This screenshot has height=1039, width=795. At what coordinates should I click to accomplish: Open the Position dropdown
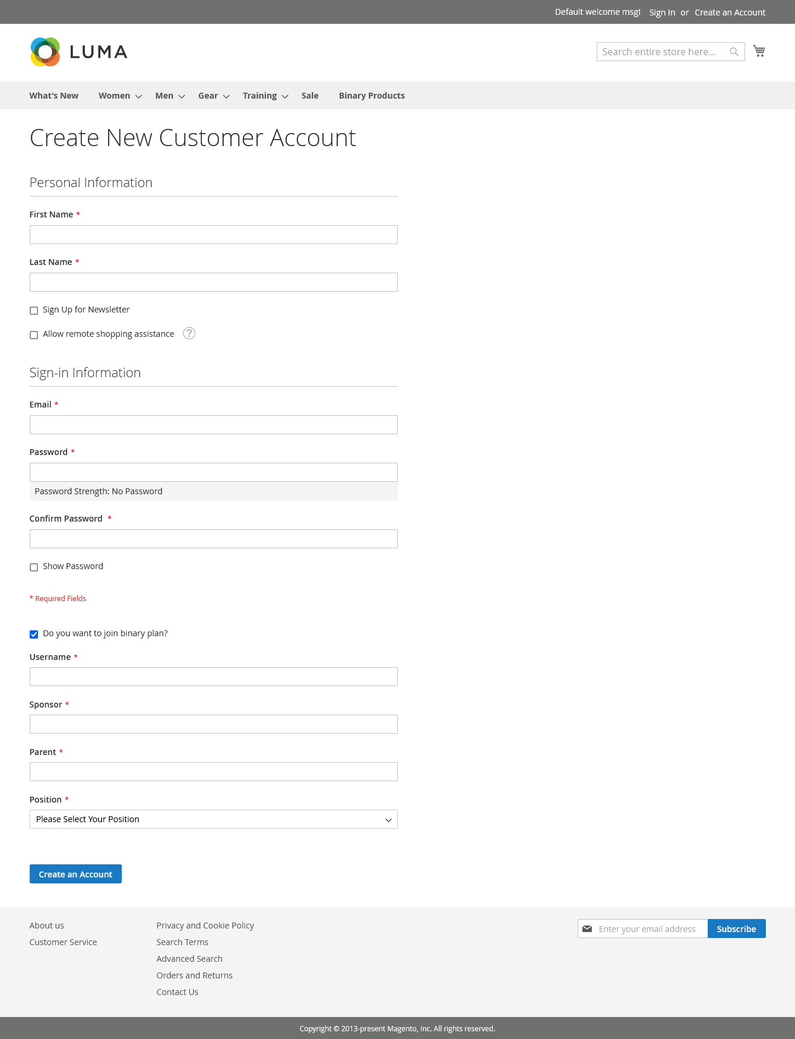213,819
